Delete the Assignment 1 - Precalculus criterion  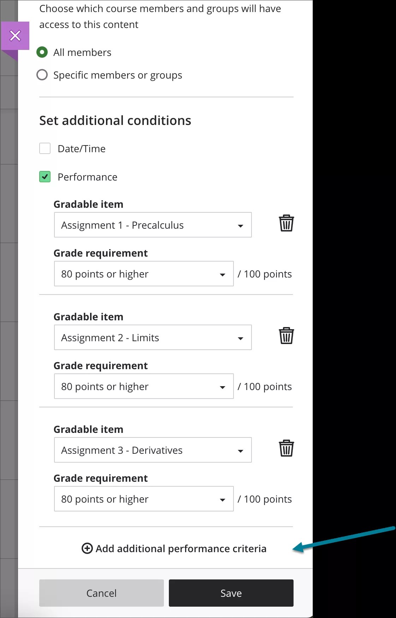[x=286, y=223]
